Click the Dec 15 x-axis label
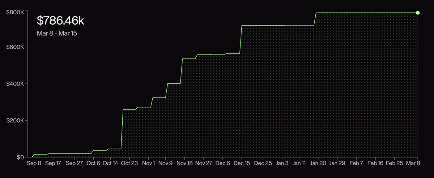This screenshot has width=434, height=178. pos(241,163)
